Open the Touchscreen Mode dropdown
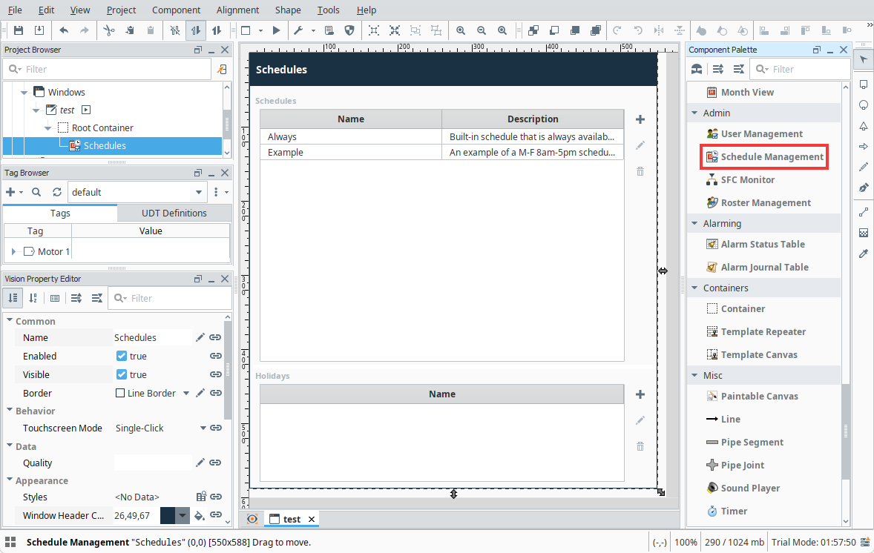874x553 pixels. click(x=203, y=428)
